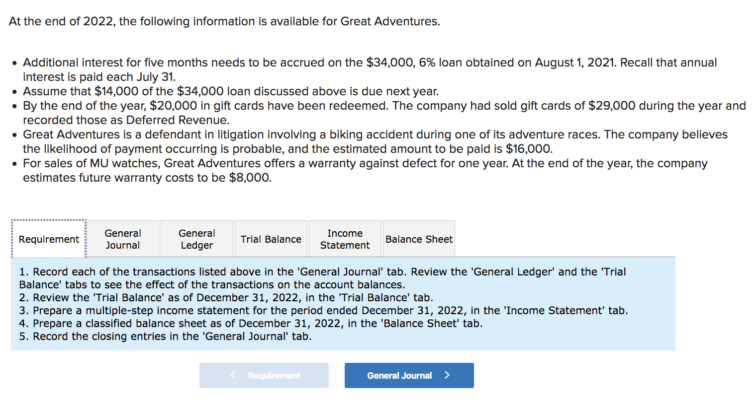Viewport: 756px width, 402px height.
Task: Click the biking accident litigation bullet
Action: coord(375,141)
